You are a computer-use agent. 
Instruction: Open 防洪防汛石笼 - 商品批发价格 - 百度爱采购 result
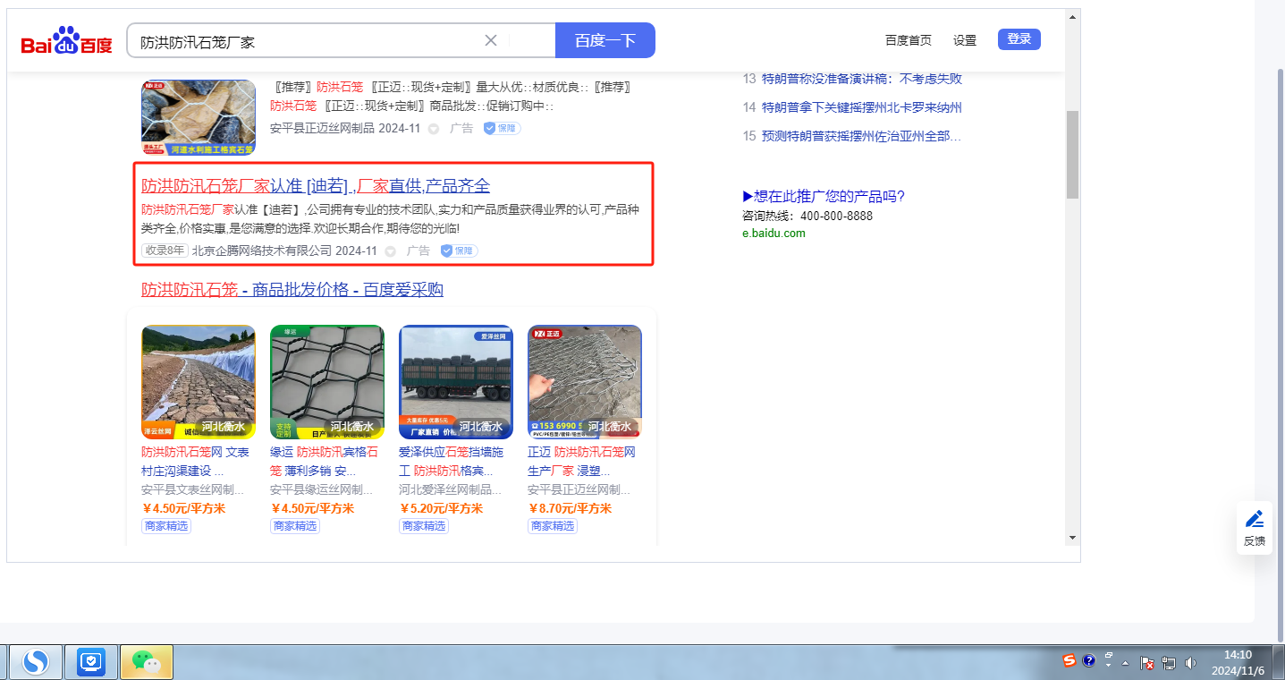(x=292, y=290)
